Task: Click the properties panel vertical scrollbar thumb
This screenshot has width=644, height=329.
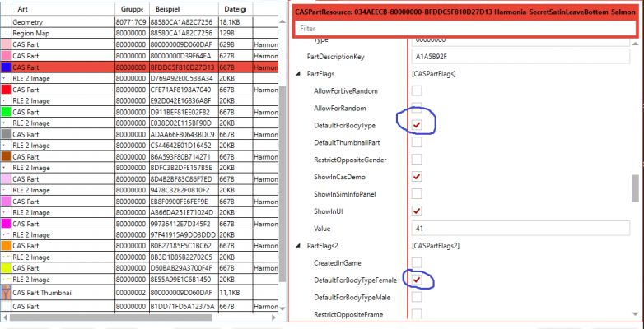Action: coord(636,188)
